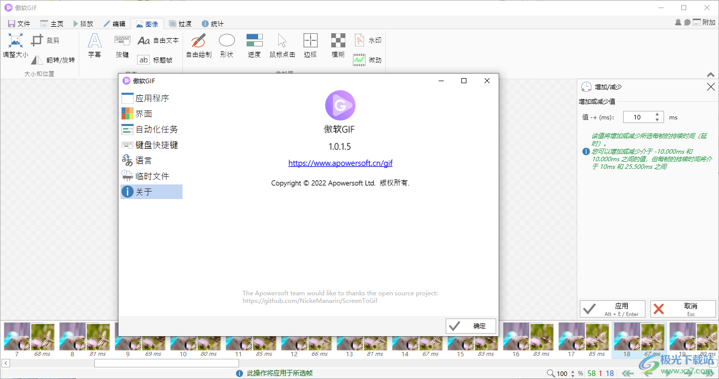This screenshot has height=379, width=719.
Task: Open the File (文件) tab
Action: tap(19, 24)
